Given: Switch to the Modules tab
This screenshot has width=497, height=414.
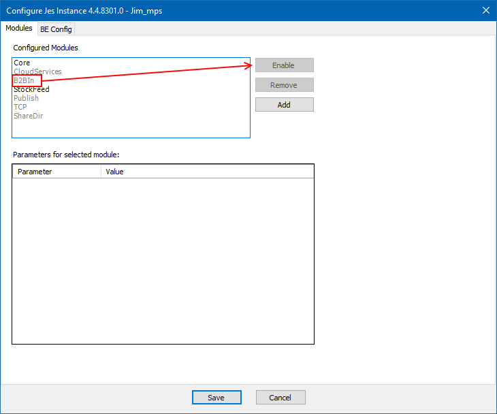Looking at the screenshot, I should [x=19, y=28].
